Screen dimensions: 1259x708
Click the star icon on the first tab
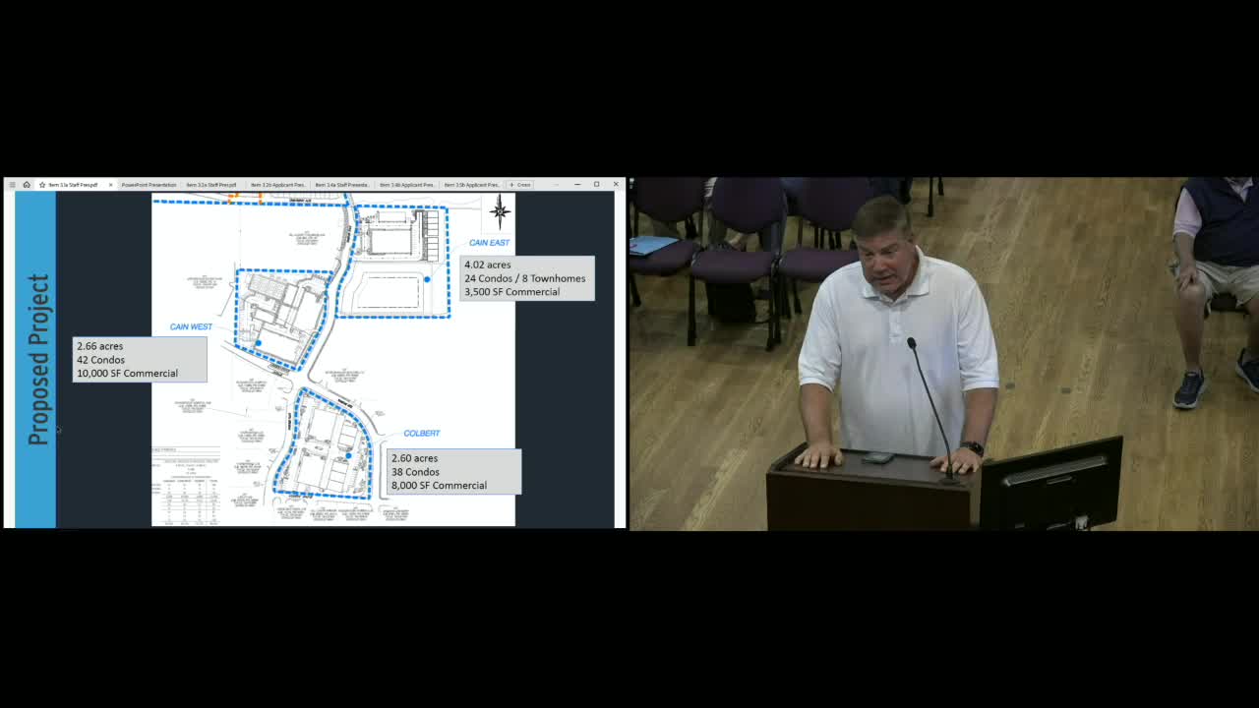point(42,185)
